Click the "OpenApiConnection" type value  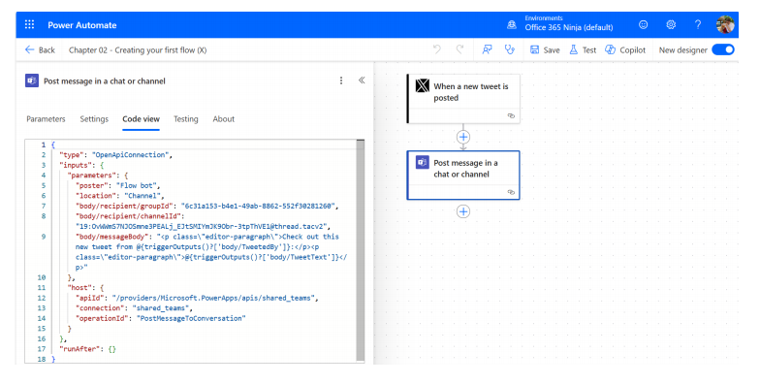tap(130, 155)
